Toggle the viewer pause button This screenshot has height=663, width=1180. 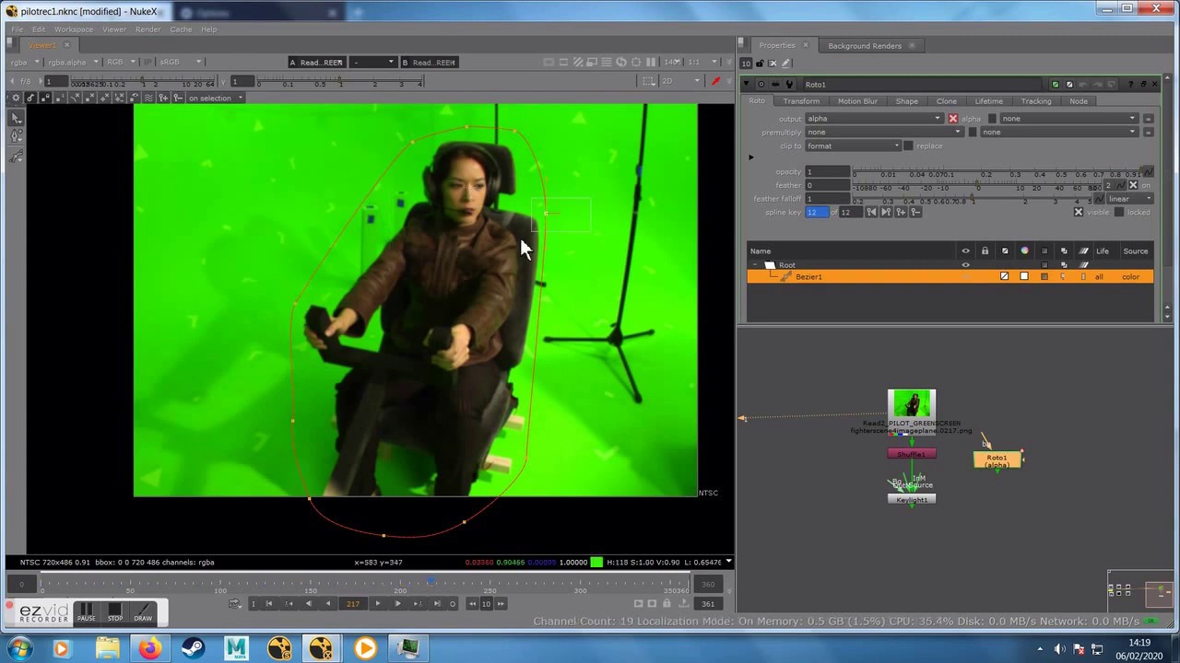pos(651,63)
